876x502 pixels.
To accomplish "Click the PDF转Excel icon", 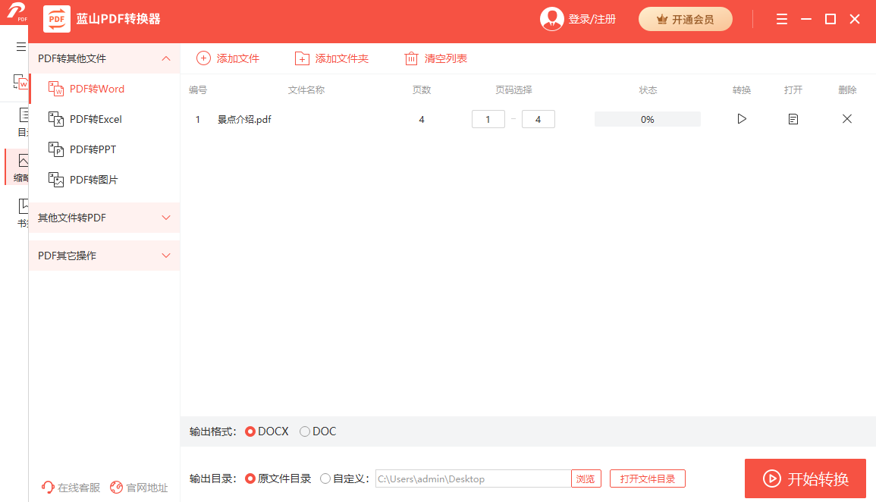I will (56, 119).
